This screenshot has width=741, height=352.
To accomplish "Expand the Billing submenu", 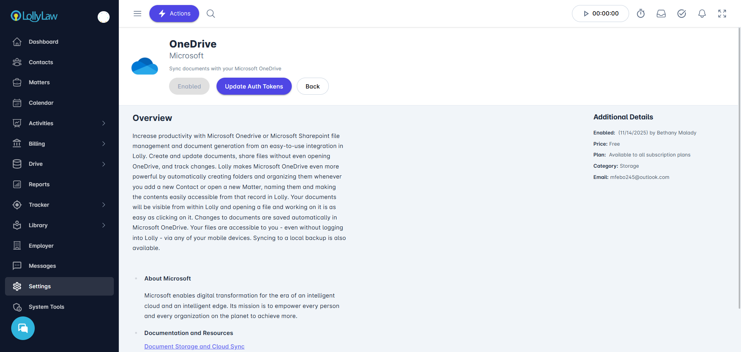I will point(103,144).
